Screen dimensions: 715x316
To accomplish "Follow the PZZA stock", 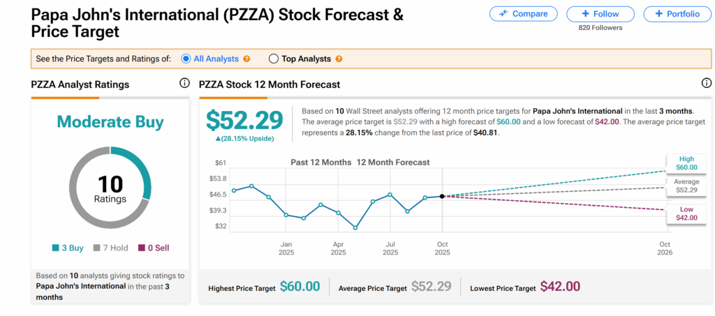I will (x=600, y=13).
